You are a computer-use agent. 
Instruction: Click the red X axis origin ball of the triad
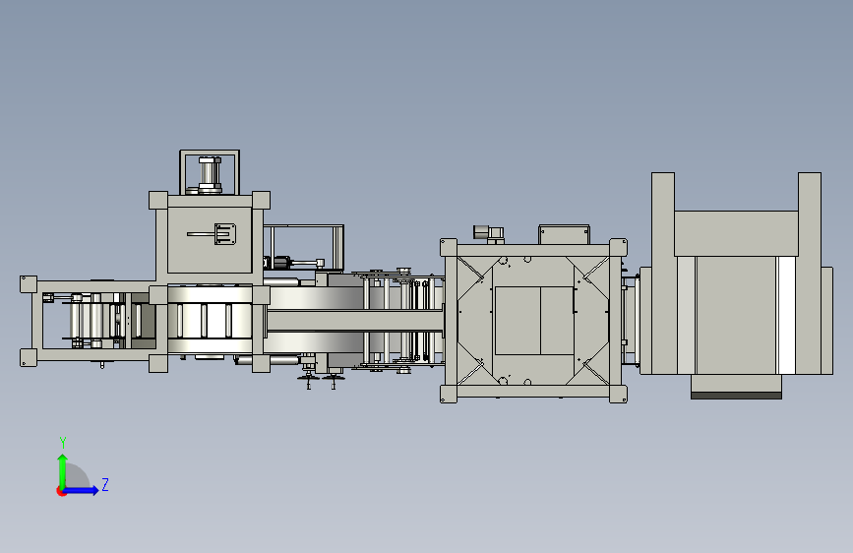[x=61, y=491]
